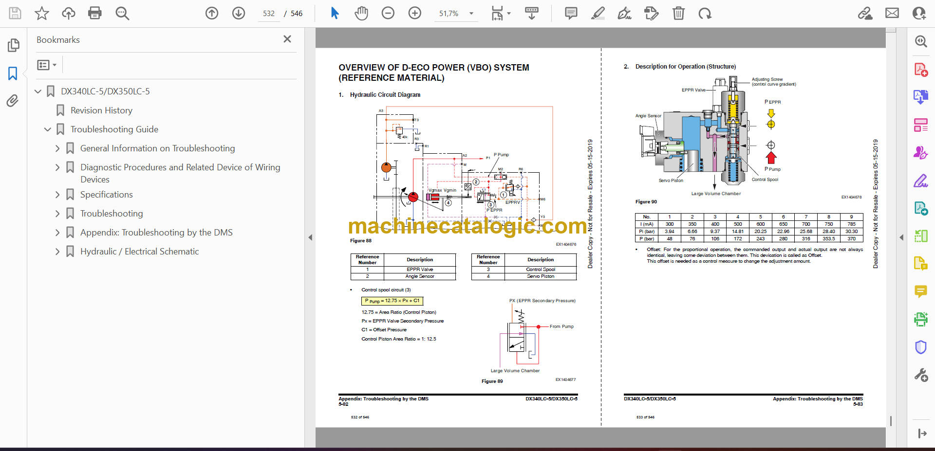This screenshot has width=935, height=451.
Task: Collapse the DX340LC-5/DX350LC-5 bookmark
Action: tap(38, 91)
